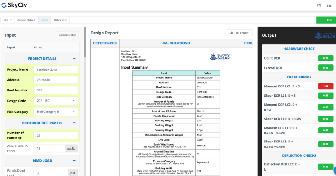Collapse the Photovoltaic Panels section

tap(74, 123)
